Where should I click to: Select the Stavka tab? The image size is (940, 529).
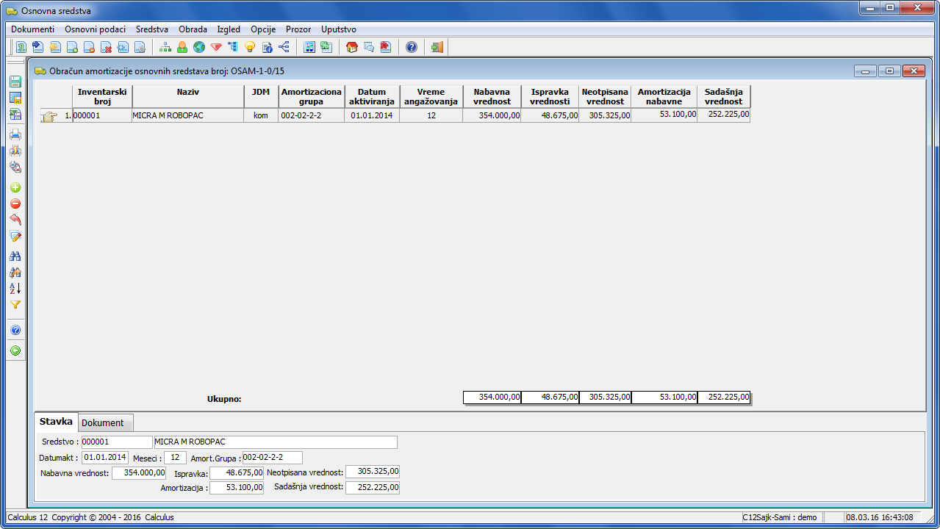coord(56,422)
